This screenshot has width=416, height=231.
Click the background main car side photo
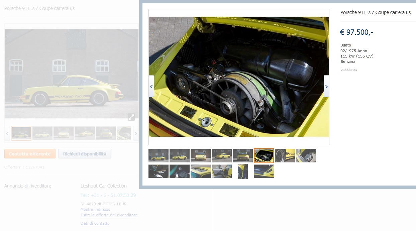pos(72,74)
